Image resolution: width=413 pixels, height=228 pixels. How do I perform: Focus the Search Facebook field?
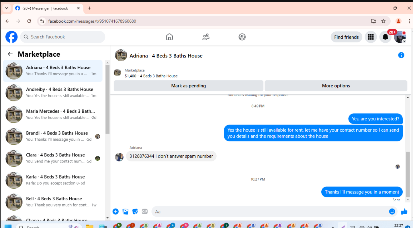pos(63,37)
